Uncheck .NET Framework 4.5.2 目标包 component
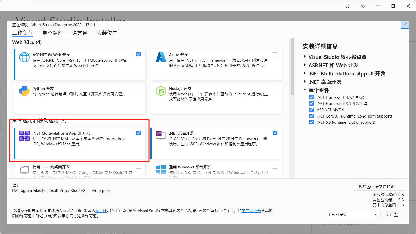 pyautogui.click(x=311, y=97)
